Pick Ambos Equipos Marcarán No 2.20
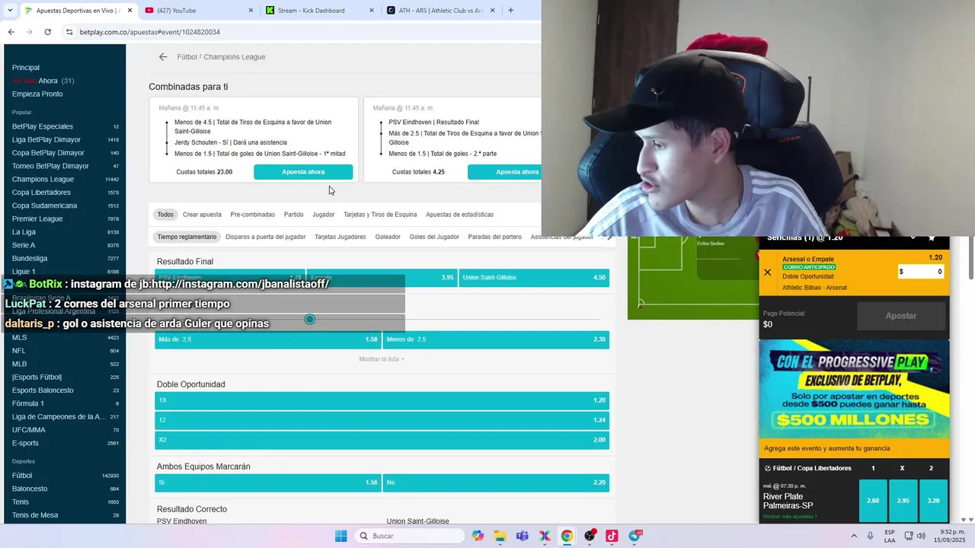 click(496, 483)
